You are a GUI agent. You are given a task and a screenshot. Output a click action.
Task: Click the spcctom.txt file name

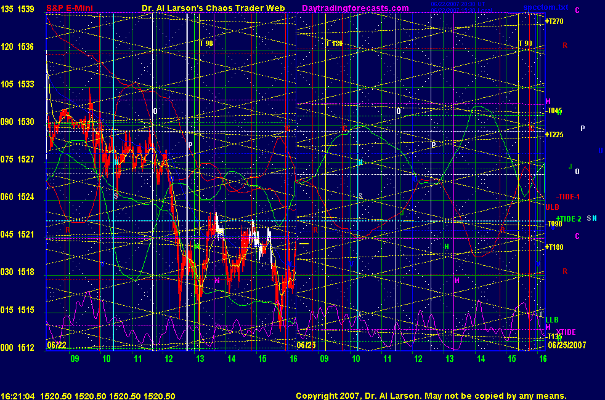(x=546, y=7)
